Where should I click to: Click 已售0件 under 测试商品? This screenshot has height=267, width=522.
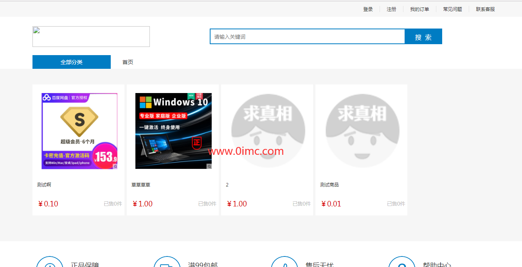(x=396, y=204)
